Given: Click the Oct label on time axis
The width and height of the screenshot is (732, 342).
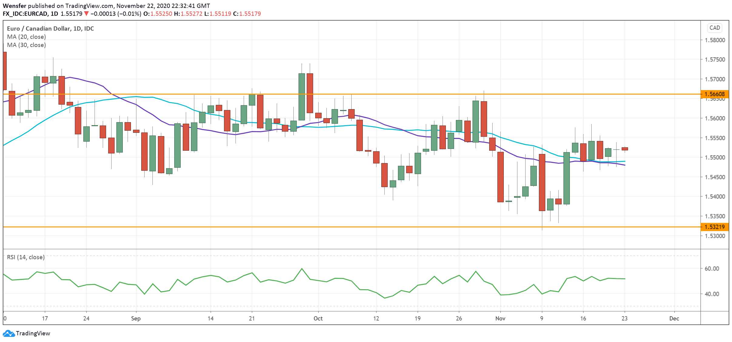Looking at the screenshot, I should coord(318,318).
